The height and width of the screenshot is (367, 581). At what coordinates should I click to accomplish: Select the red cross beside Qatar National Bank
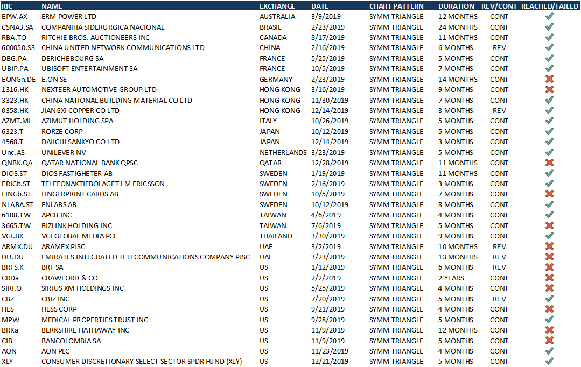pos(549,163)
